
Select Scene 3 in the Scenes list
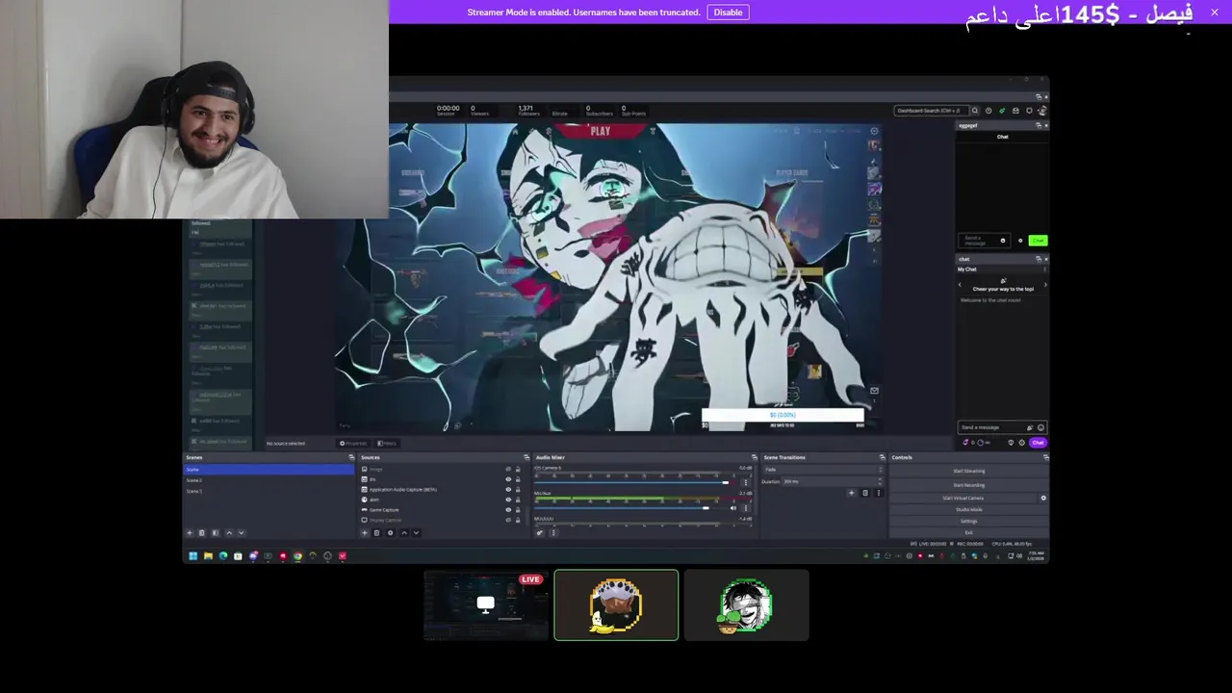[x=269, y=491]
